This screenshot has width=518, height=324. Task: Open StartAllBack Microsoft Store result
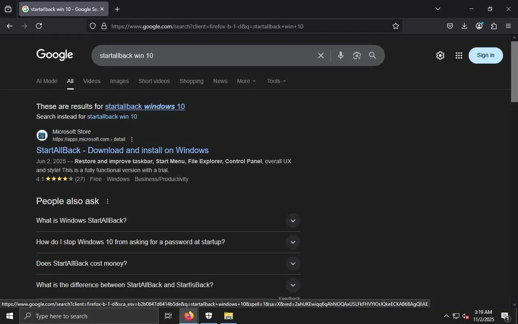(x=123, y=150)
